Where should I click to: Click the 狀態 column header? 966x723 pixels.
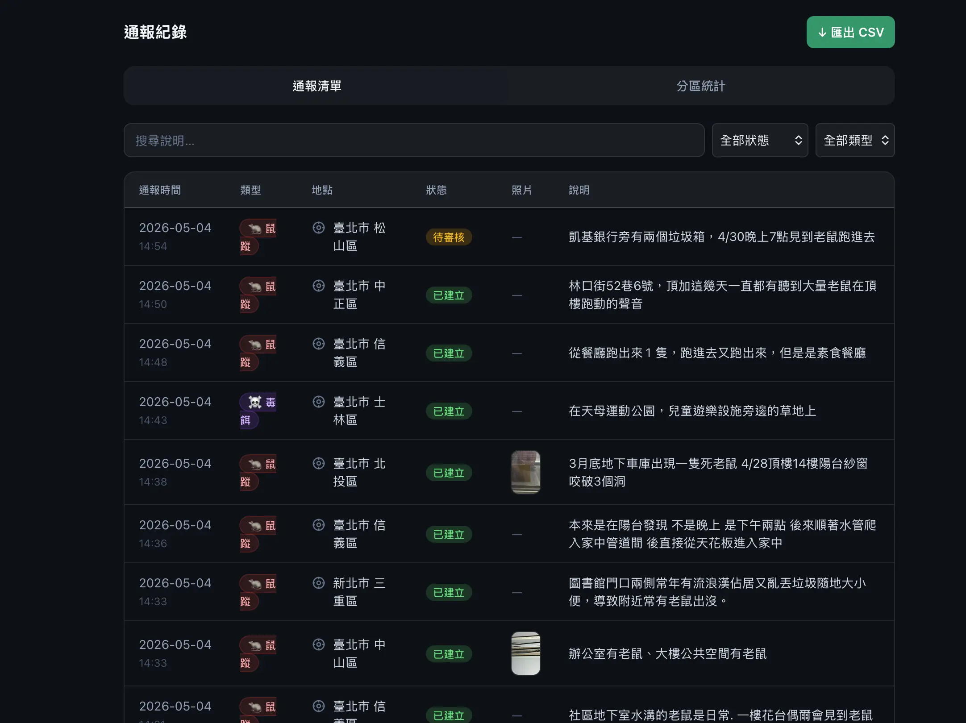436,190
